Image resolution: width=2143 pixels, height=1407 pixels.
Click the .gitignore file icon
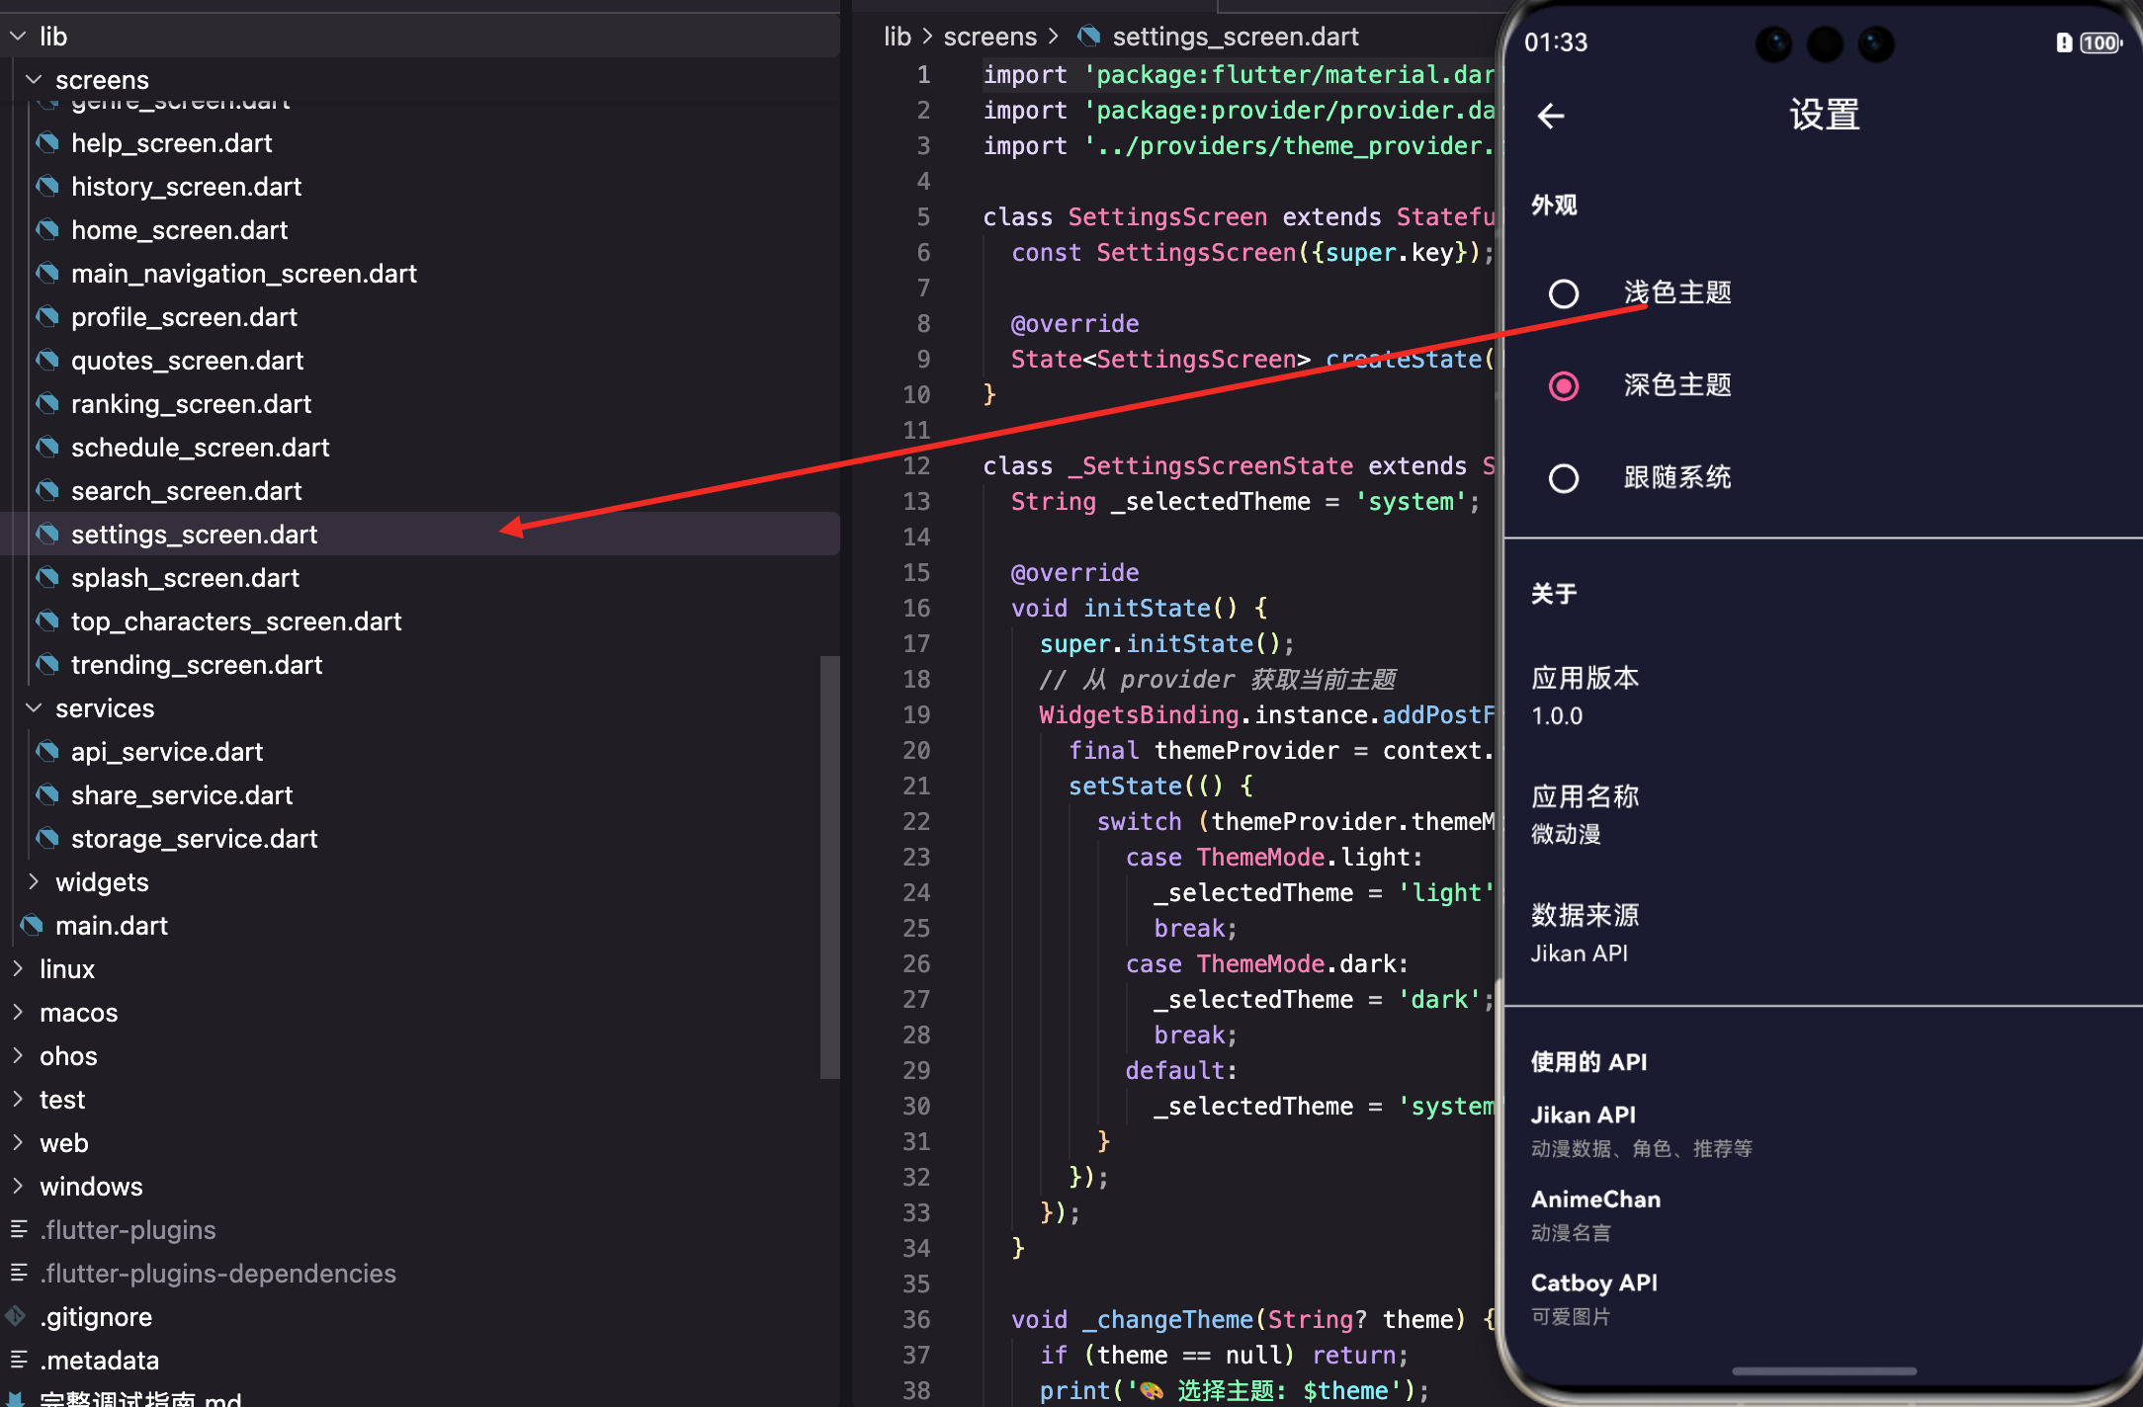[16, 1316]
